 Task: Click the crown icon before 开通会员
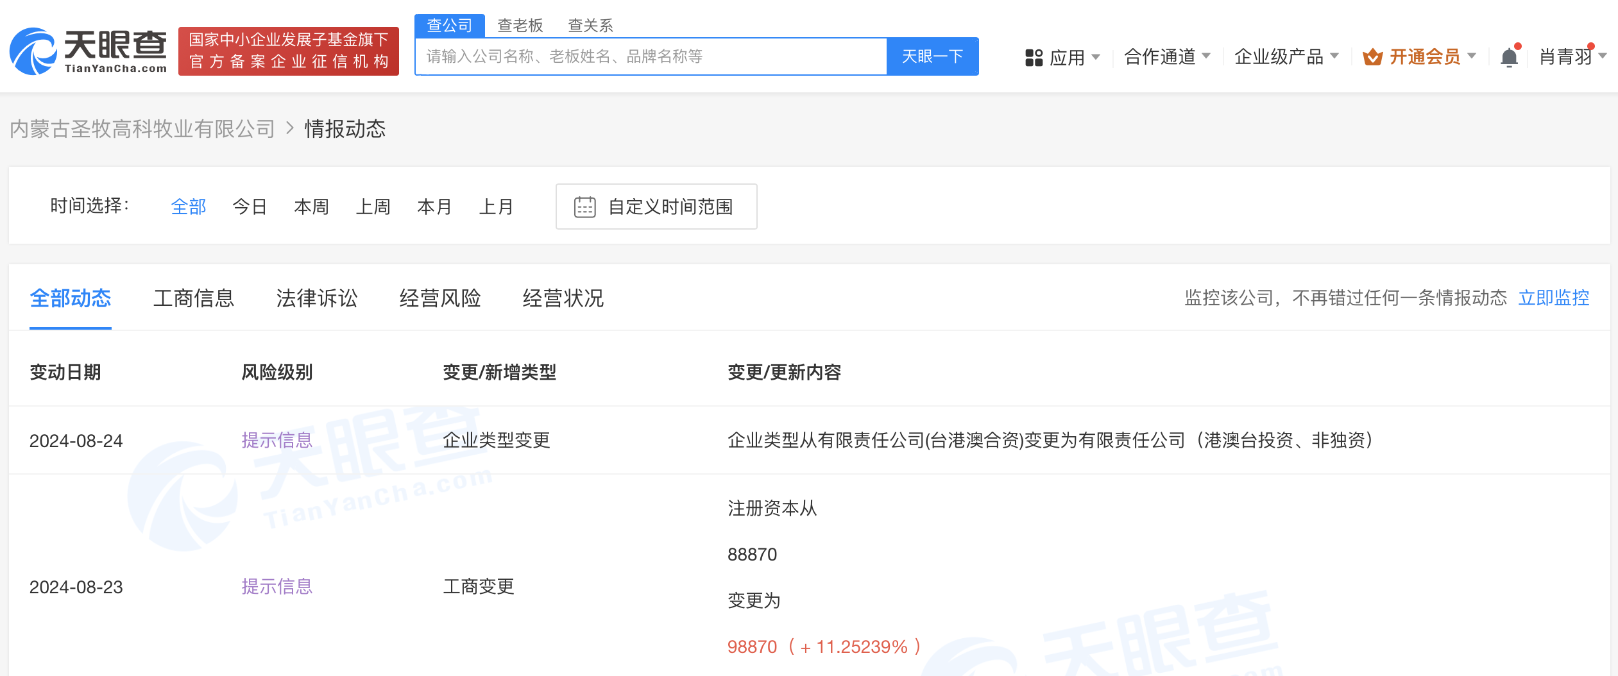tap(1373, 56)
